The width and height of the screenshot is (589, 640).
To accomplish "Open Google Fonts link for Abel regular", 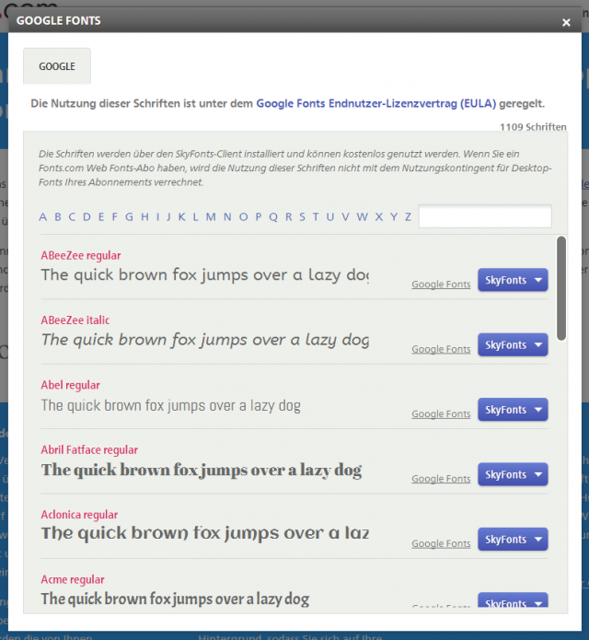I will tap(441, 413).
